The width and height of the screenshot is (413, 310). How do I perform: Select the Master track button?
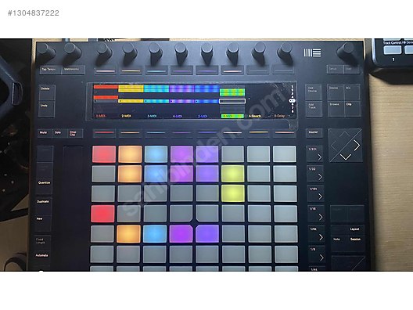(314, 133)
